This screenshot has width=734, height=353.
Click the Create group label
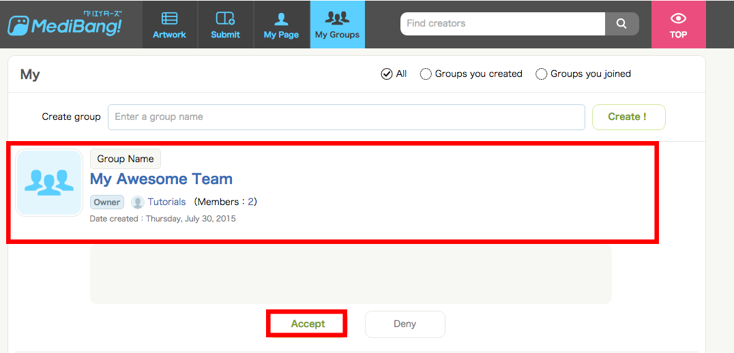pyautogui.click(x=71, y=117)
